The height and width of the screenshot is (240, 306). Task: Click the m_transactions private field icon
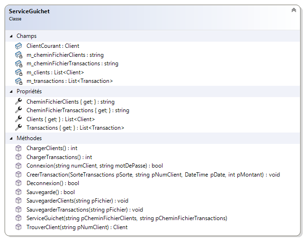tap(18, 81)
